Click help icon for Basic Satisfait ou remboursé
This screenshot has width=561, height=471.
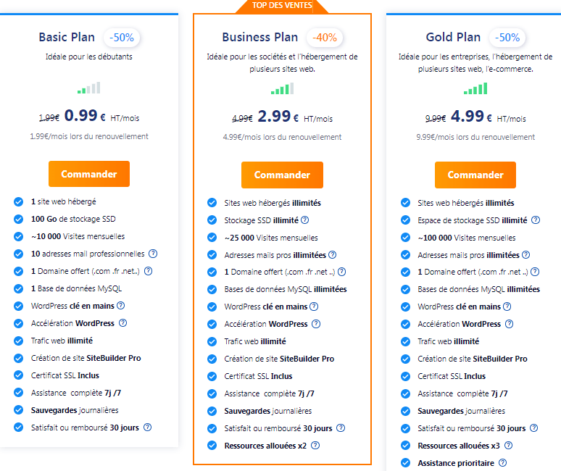[147, 428]
